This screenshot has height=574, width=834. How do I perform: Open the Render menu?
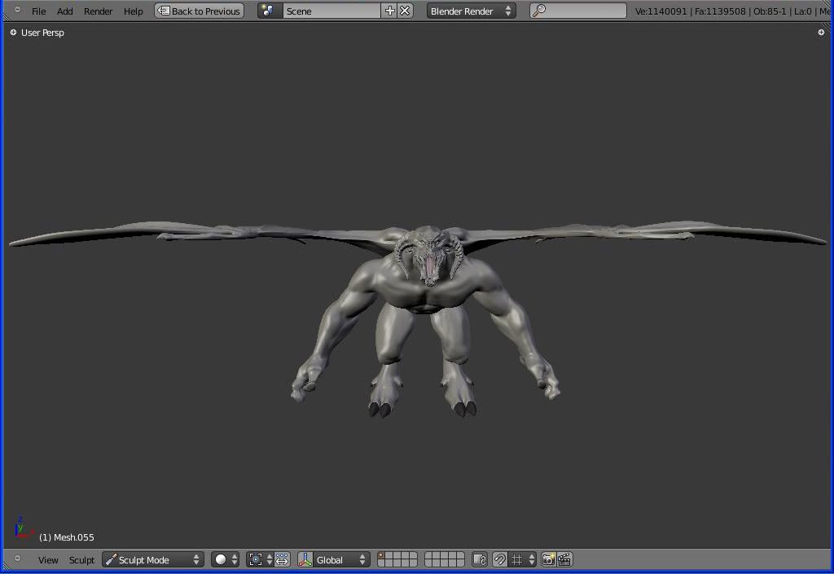coord(98,11)
